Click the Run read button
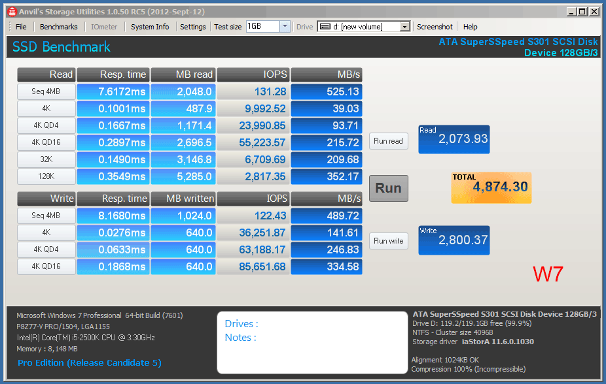The width and height of the screenshot is (606, 384). (388, 141)
